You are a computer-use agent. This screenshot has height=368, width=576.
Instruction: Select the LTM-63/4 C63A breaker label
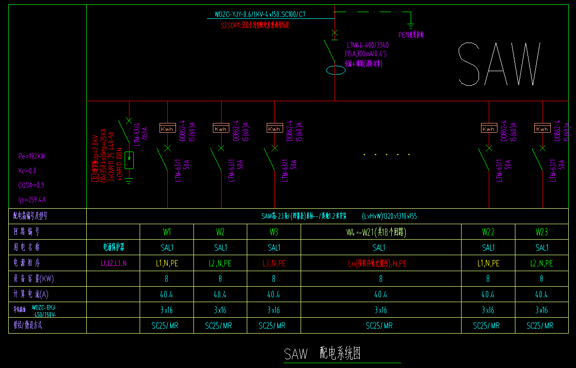click(x=141, y=134)
